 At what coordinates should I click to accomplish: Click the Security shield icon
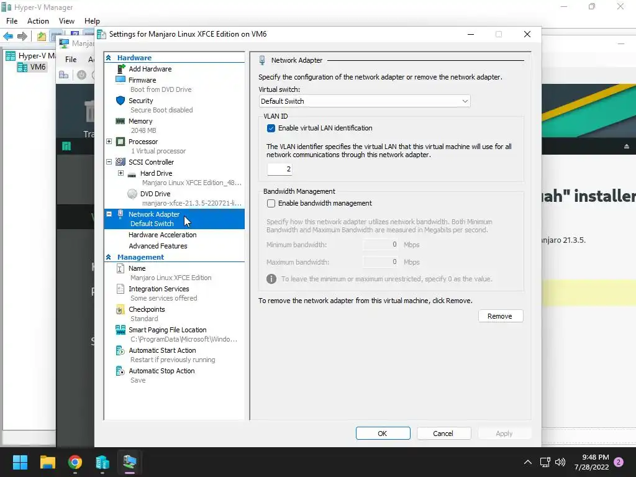(x=120, y=101)
